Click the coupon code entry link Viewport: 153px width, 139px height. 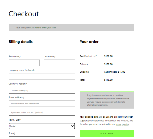[x=43, y=28]
